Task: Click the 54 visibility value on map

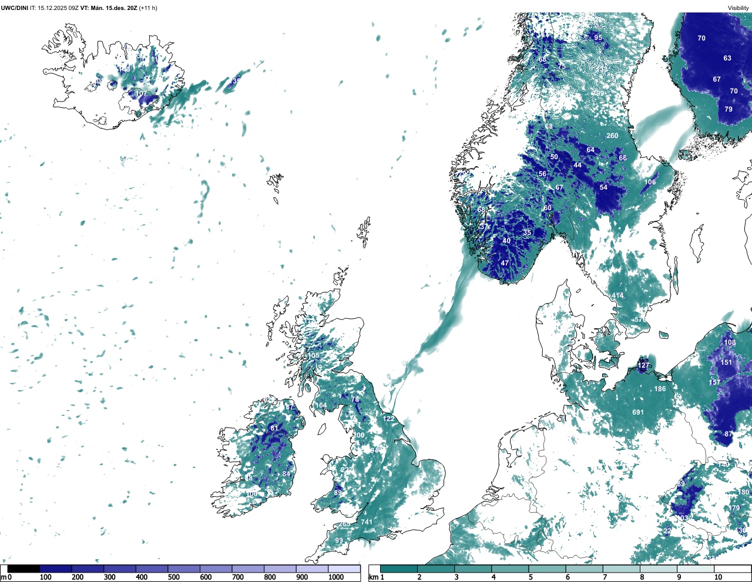Action: pos(603,187)
